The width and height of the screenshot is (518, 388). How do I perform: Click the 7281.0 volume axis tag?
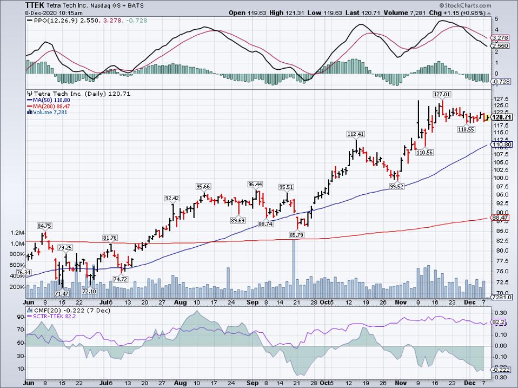pos(502,297)
